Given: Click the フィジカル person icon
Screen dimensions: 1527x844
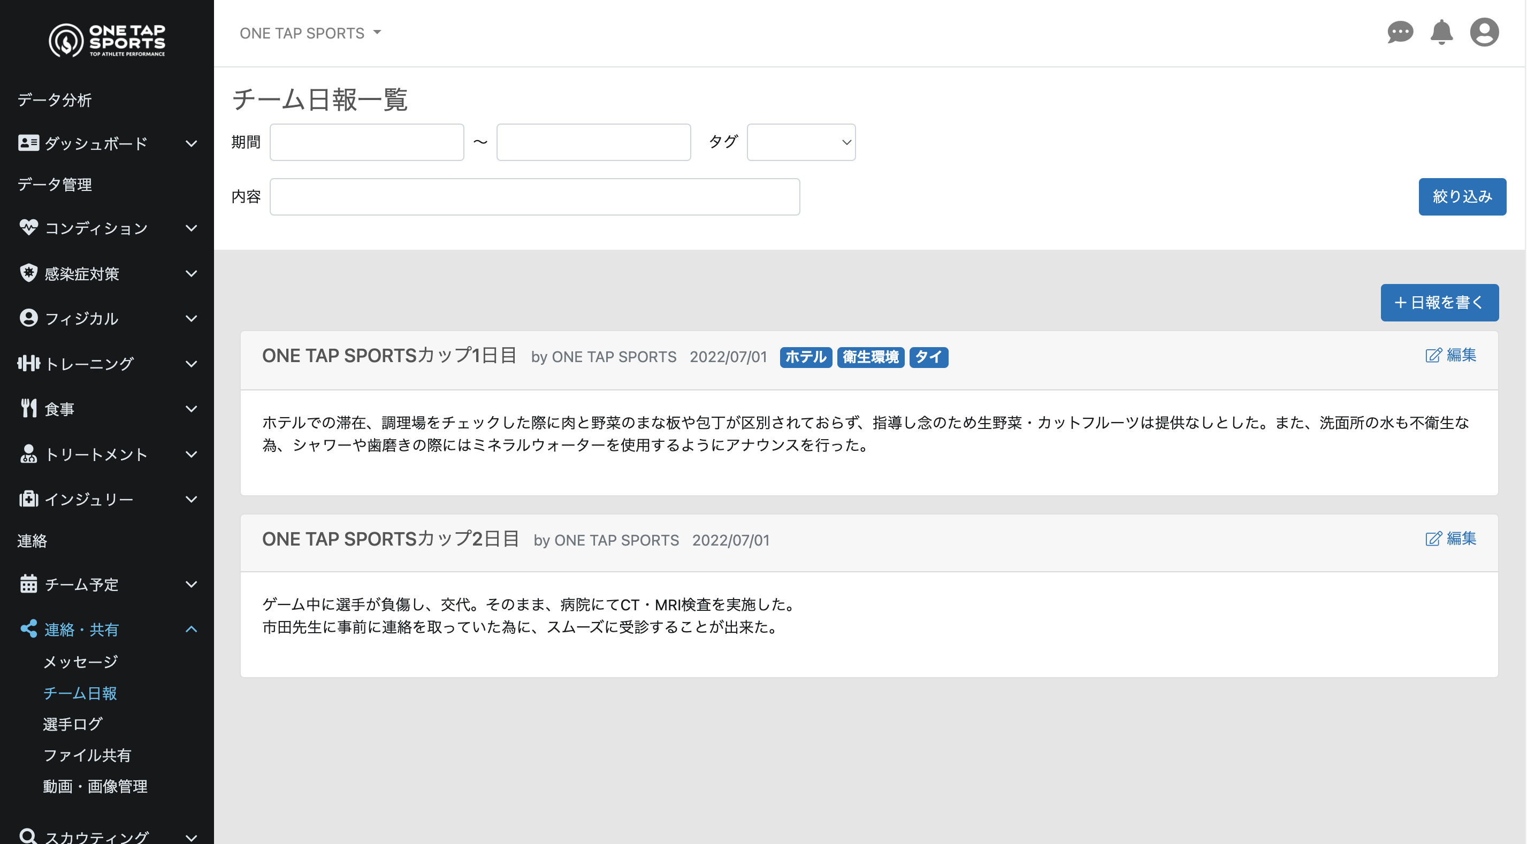Looking at the screenshot, I should click(28, 318).
